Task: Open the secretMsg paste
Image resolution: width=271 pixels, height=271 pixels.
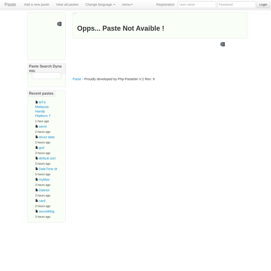Action: point(46,211)
